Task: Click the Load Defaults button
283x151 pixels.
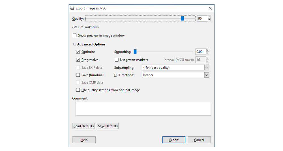Action: point(83,126)
